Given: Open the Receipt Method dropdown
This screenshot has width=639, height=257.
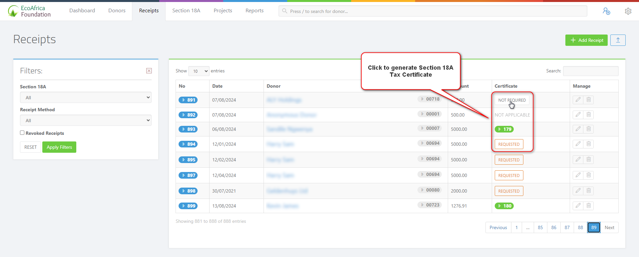Looking at the screenshot, I should coord(86,121).
